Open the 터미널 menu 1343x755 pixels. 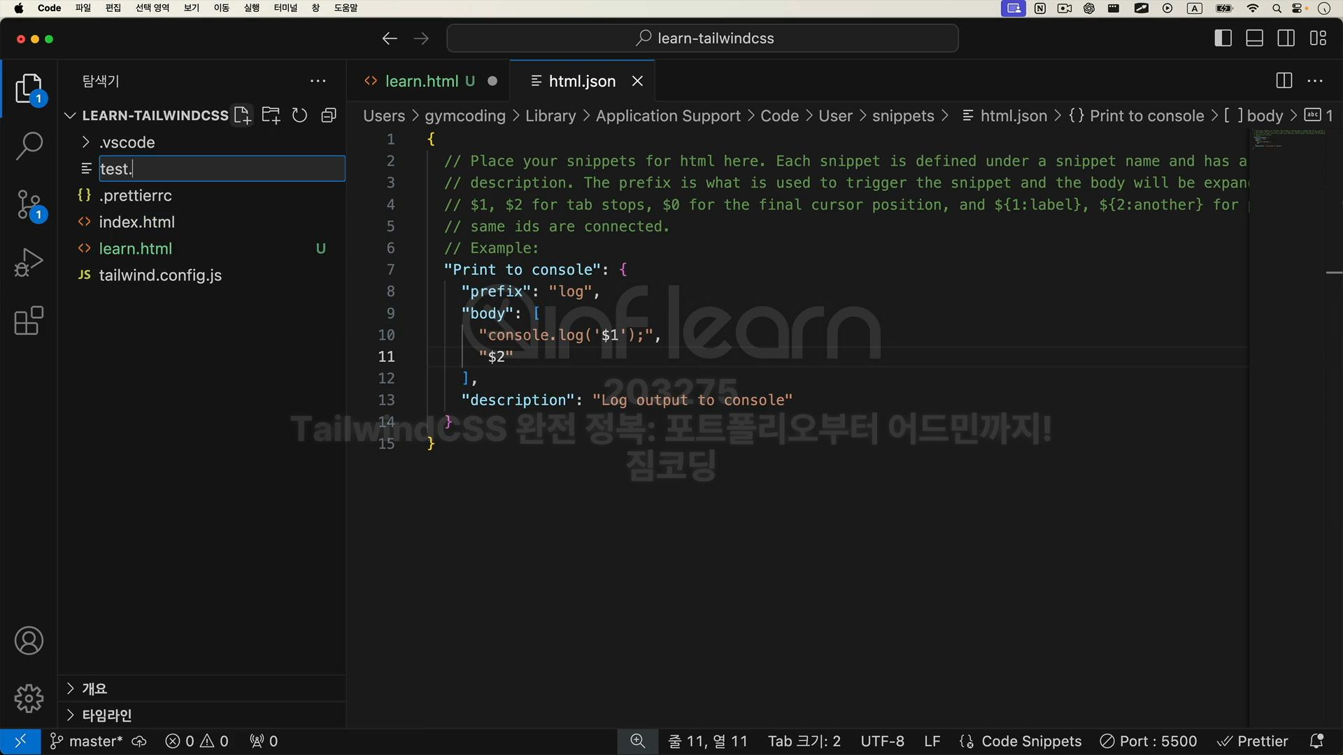285,8
